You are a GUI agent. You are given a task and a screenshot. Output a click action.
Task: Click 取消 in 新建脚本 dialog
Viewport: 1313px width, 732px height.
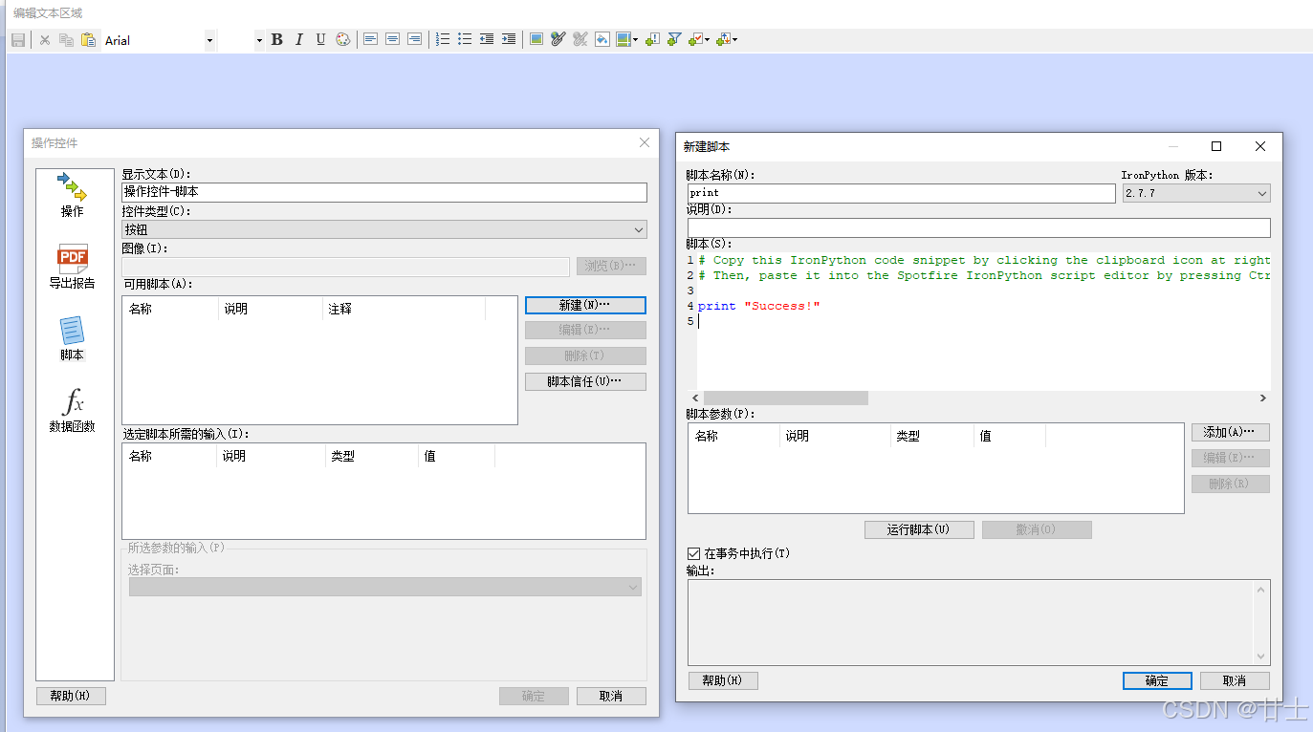coord(1235,680)
